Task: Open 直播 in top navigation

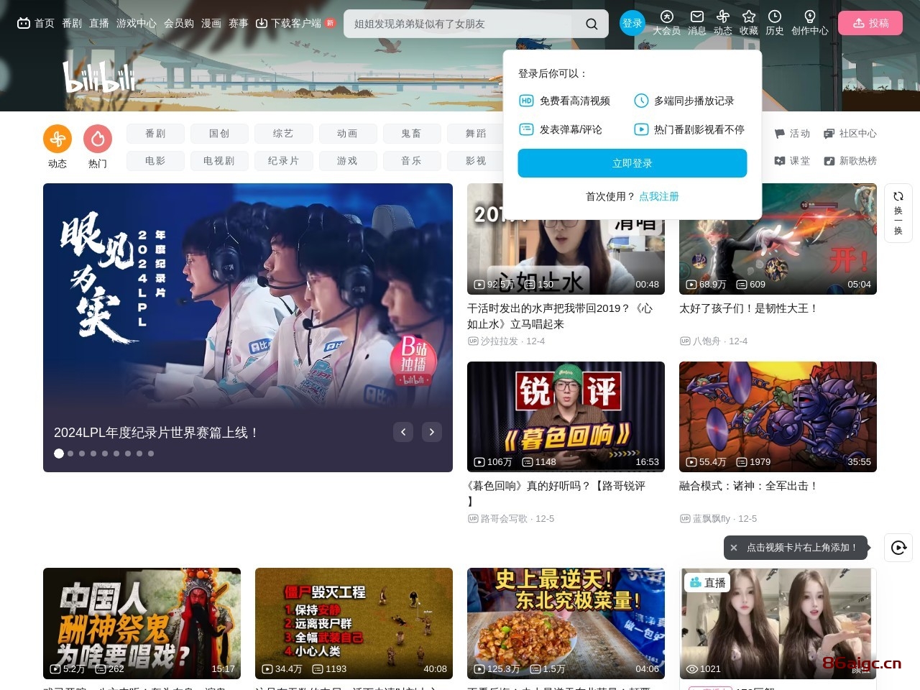Action: pyautogui.click(x=99, y=23)
